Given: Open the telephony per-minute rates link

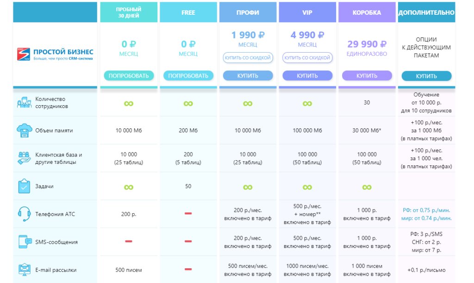Looking at the screenshot, I should pyautogui.click(x=426, y=214).
